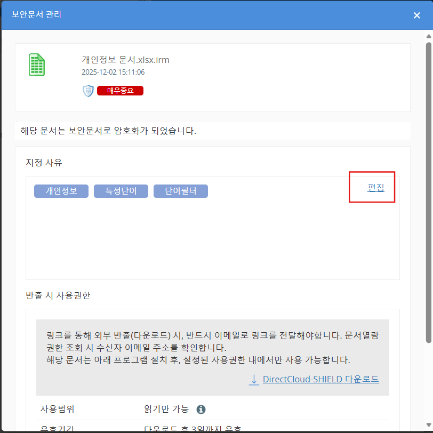This screenshot has width=433, height=433.
Task: Click the info icon beside 읽기만 가능
Action: tap(201, 410)
